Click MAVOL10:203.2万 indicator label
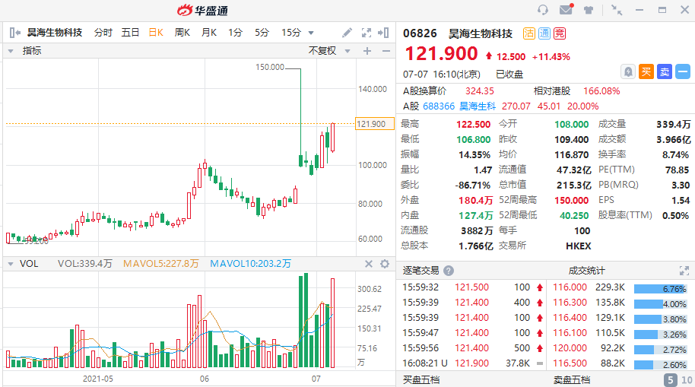 click(x=250, y=264)
